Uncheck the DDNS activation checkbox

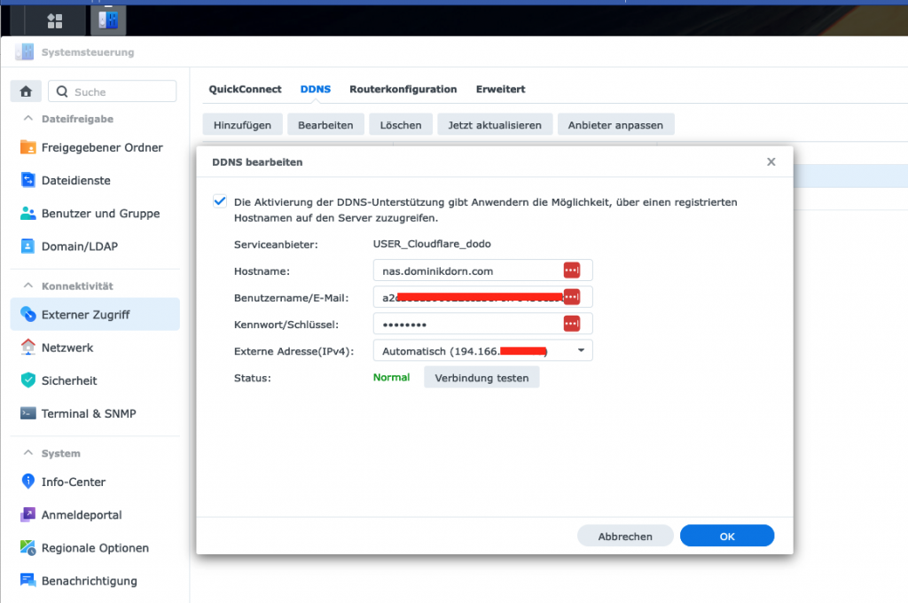[220, 201]
